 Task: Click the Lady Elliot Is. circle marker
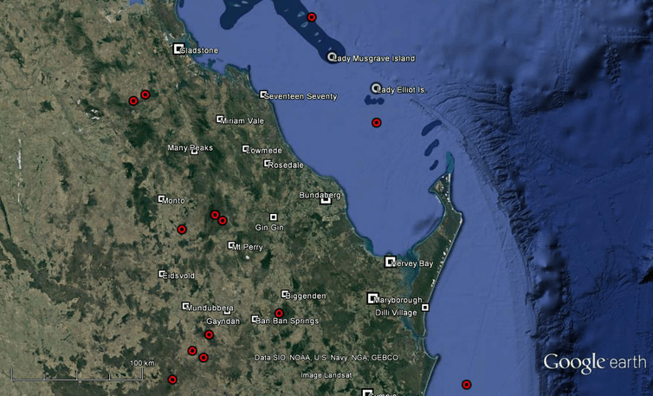(376, 88)
